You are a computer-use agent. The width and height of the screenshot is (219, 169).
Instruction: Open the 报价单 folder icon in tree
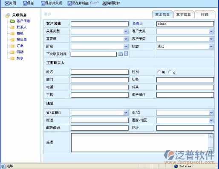click(12, 40)
